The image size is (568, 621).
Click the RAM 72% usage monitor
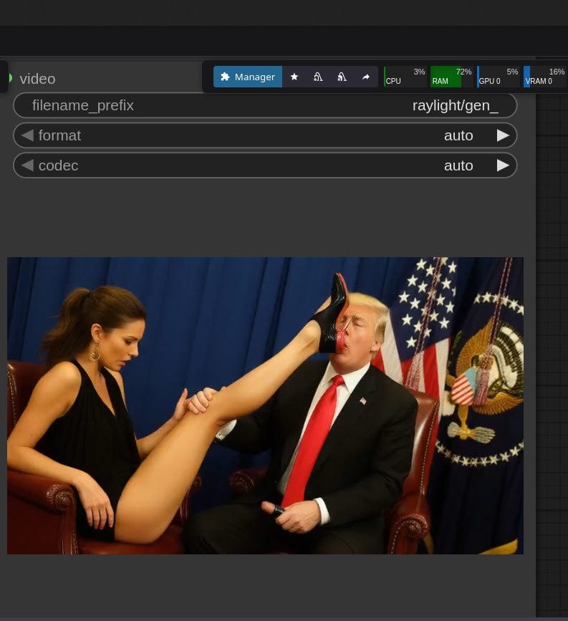(451, 77)
